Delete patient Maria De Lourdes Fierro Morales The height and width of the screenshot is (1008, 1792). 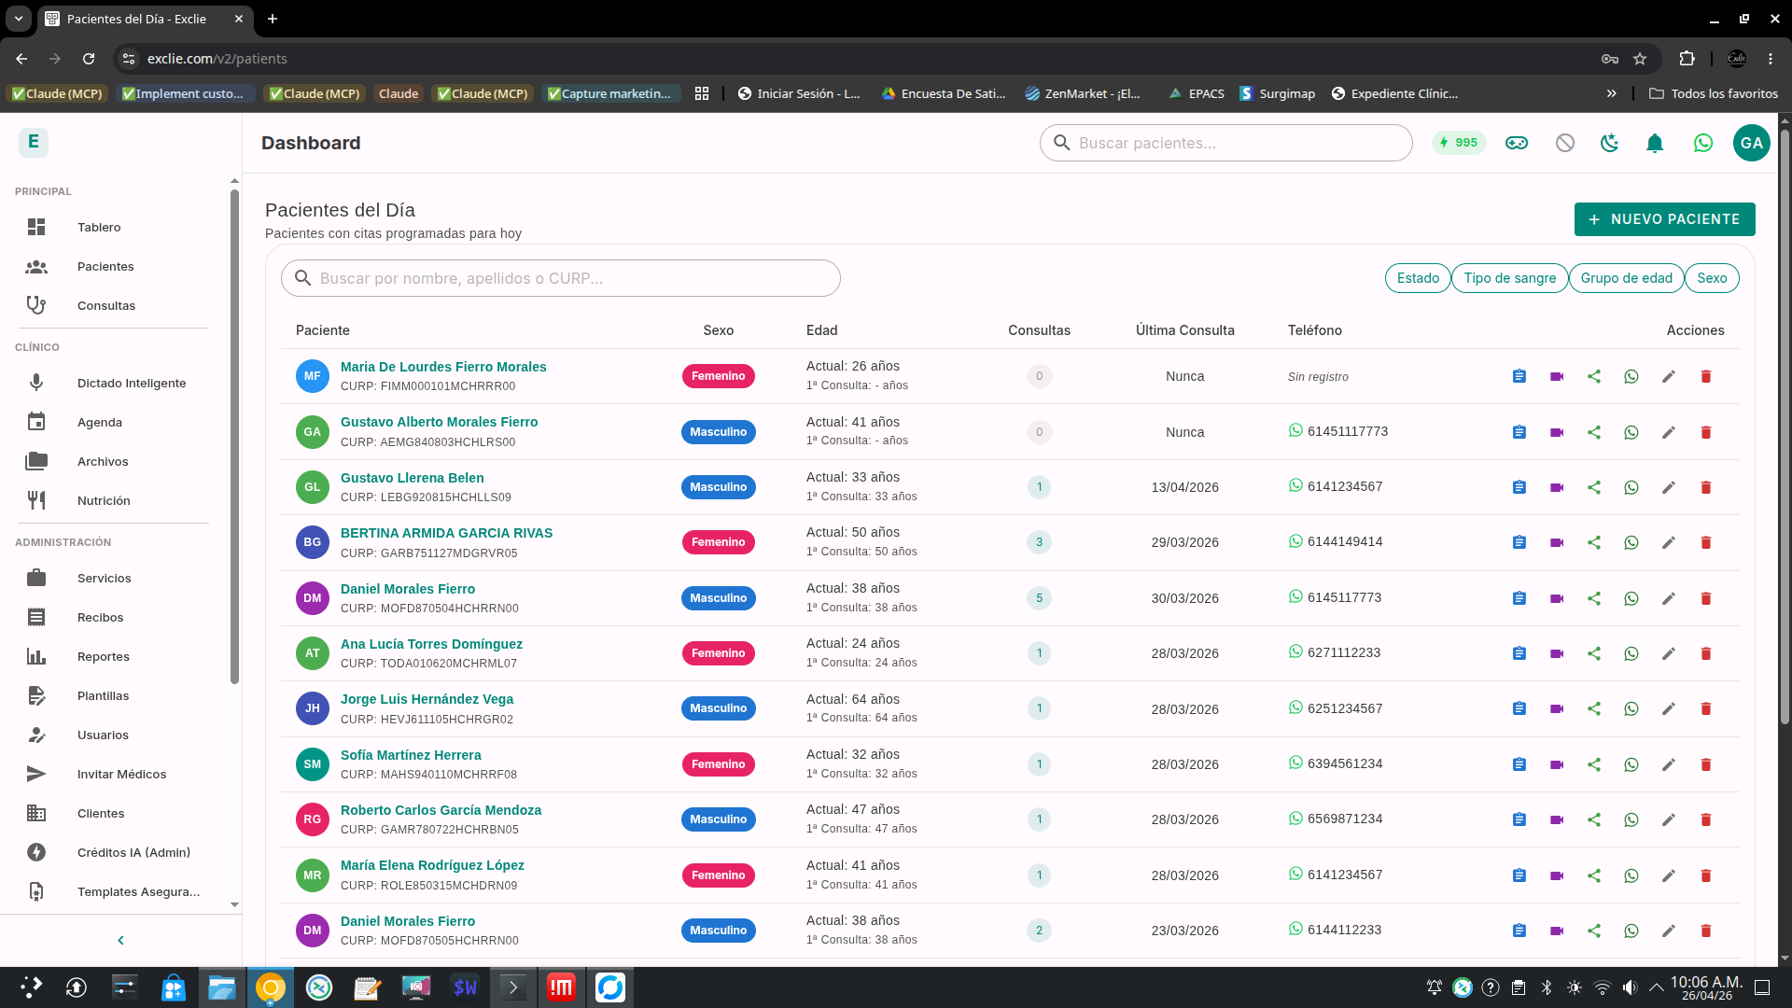[1706, 376]
